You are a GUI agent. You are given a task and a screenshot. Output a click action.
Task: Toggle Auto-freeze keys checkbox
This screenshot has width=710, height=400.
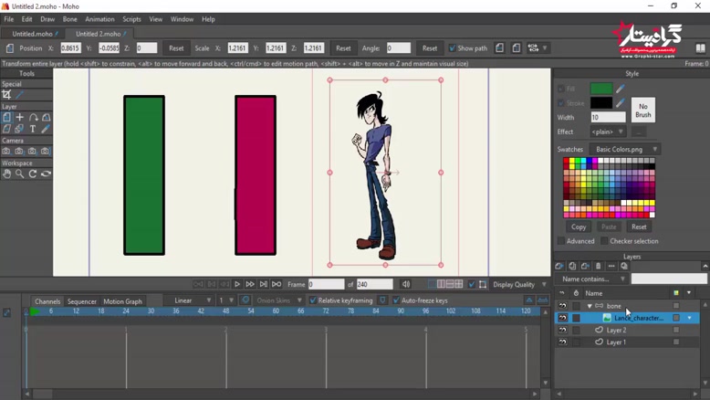click(396, 300)
